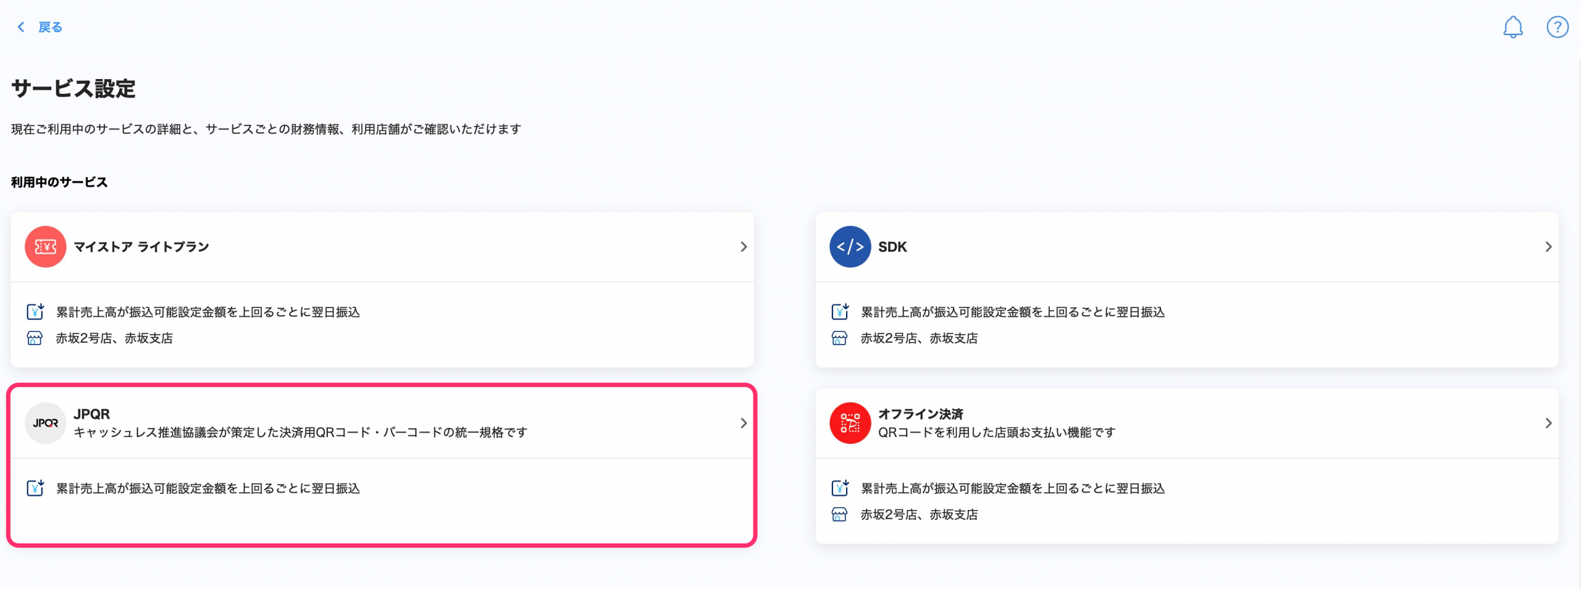Screen dimensions: 1581x589
Task: Expand the SDK card chevron
Action: [1548, 247]
